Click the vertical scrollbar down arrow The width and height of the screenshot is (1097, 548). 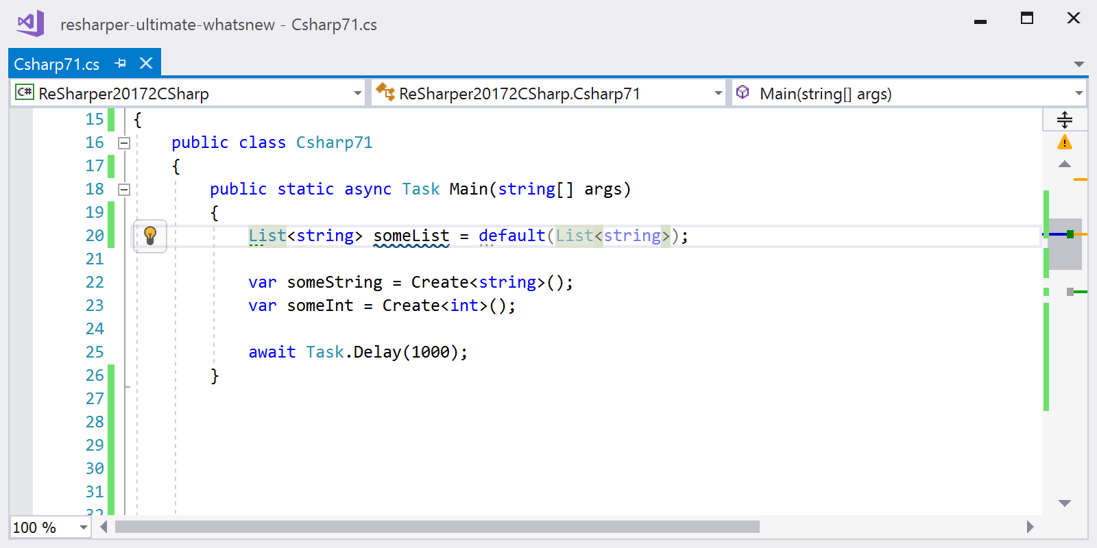pos(1065,503)
